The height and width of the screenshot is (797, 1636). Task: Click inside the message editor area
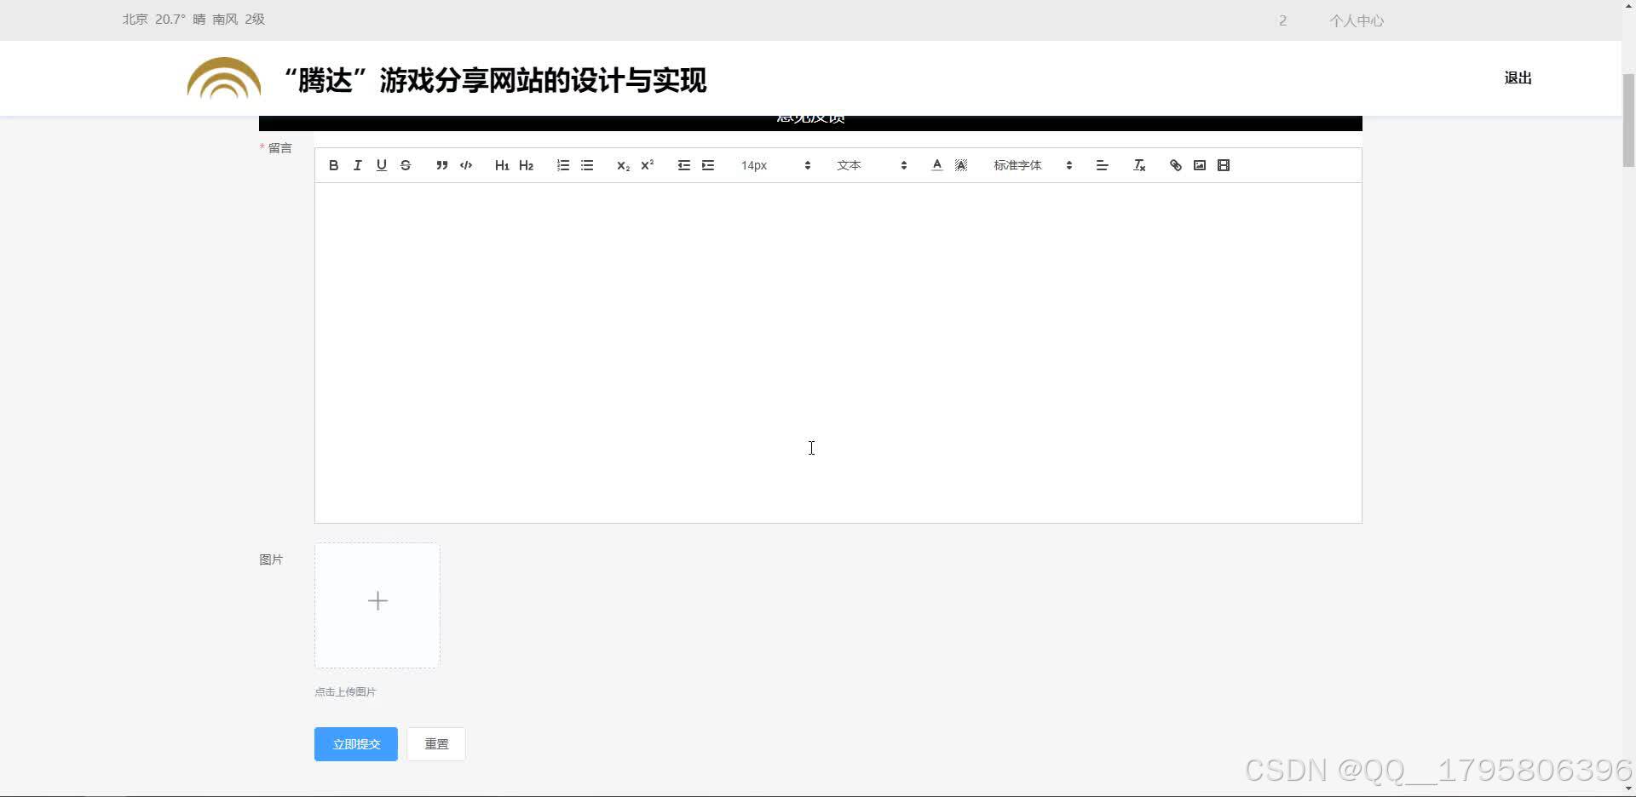point(838,353)
